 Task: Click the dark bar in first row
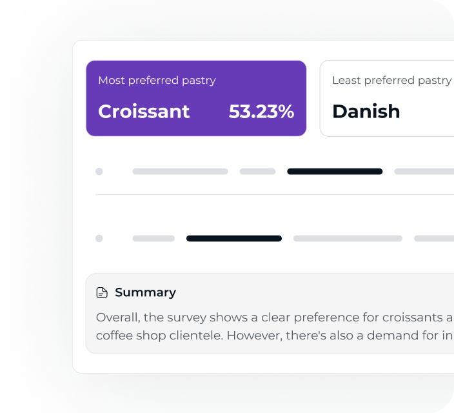(335, 172)
